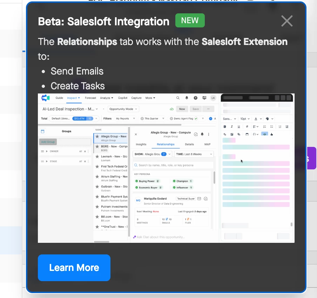Open the Opportunity Mode dropdown

pyautogui.click(x=123, y=109)
